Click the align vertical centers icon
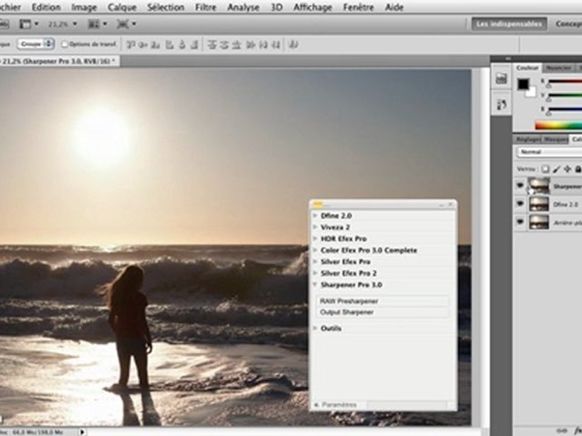The width and height of the screenshot is (582, 436). point(143,45)
